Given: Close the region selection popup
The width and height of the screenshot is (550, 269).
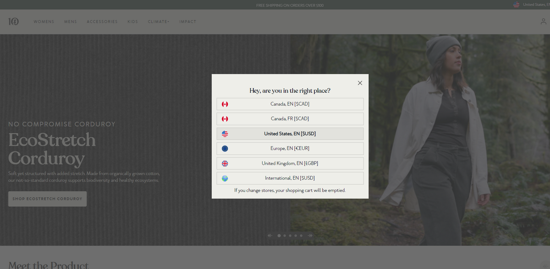Looking at the screenshot, I should (360, 83).
